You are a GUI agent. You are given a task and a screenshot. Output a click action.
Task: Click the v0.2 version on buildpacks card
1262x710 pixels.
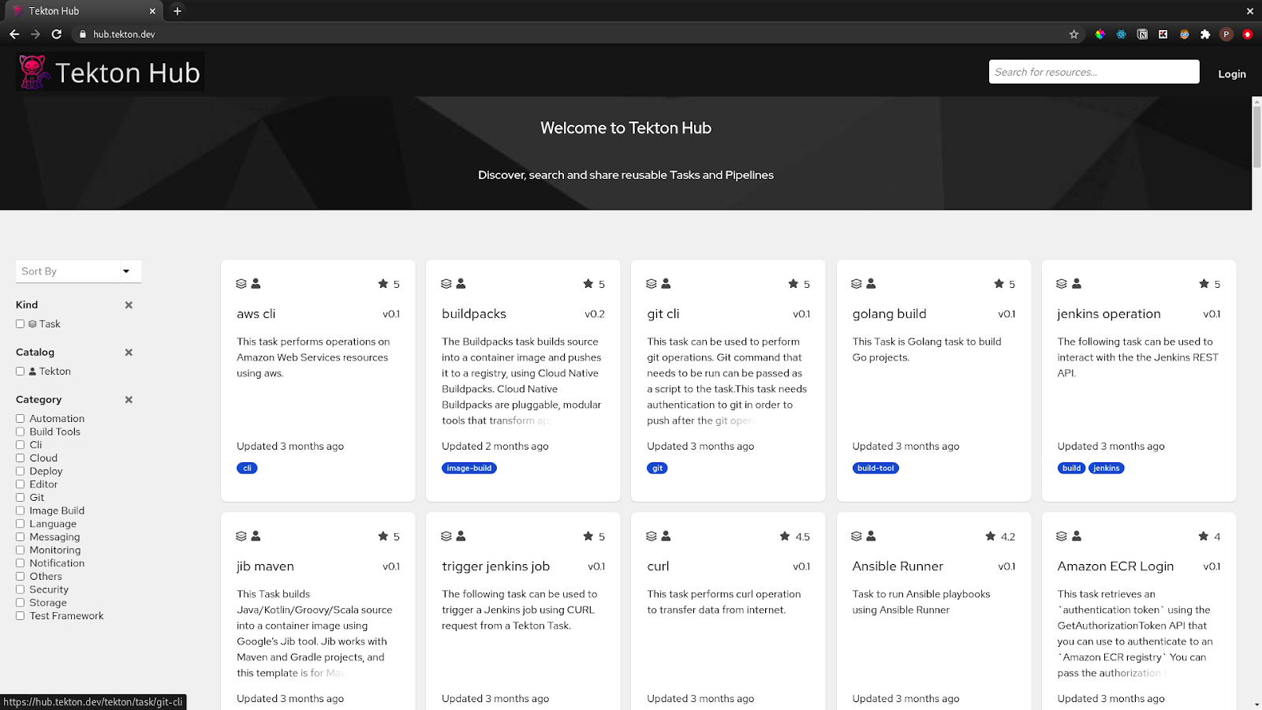[595, 314]
